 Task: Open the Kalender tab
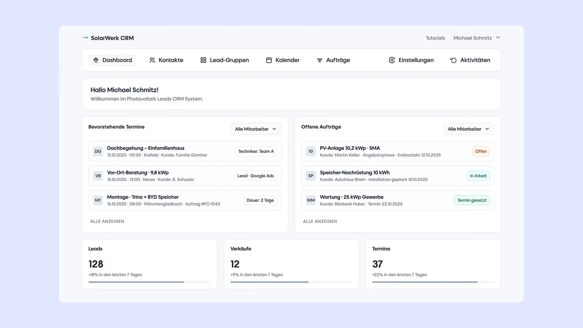click(x=283, y=60)
